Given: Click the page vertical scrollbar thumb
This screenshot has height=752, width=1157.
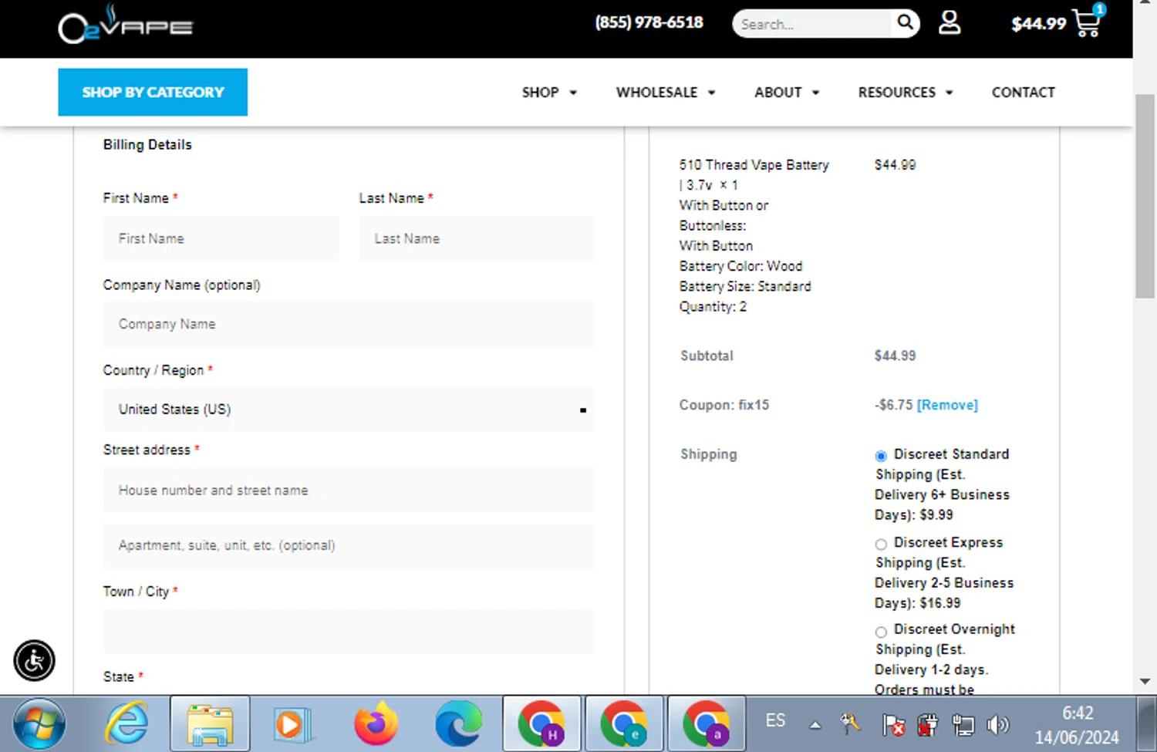Looking at the screenshot, I should pyautogui.click(x=1145, y=197).
